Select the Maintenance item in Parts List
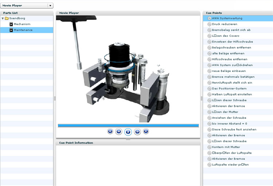The height and width of the screenshot is (186, 273). [x=23, y=30]
